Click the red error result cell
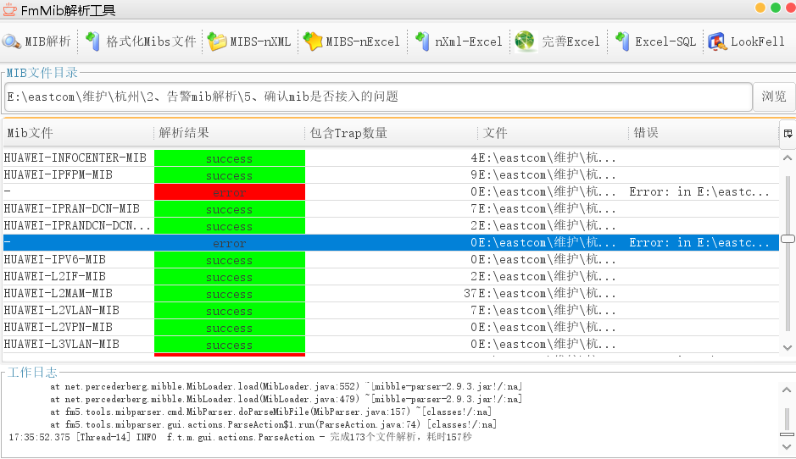The image size is (796, 459). (x=230, y=192)
